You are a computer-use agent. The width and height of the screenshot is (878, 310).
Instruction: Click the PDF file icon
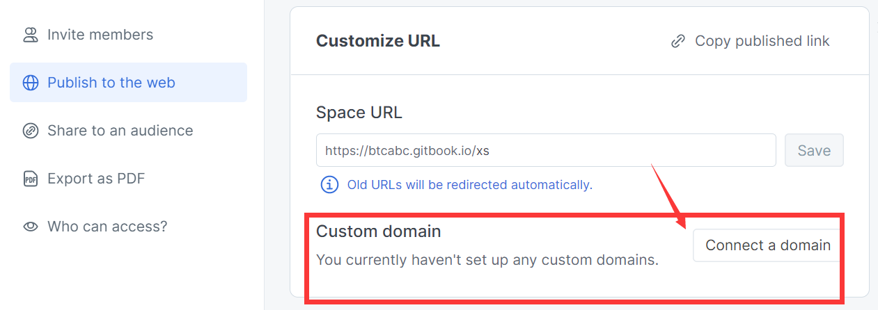(x=31, y=179)
